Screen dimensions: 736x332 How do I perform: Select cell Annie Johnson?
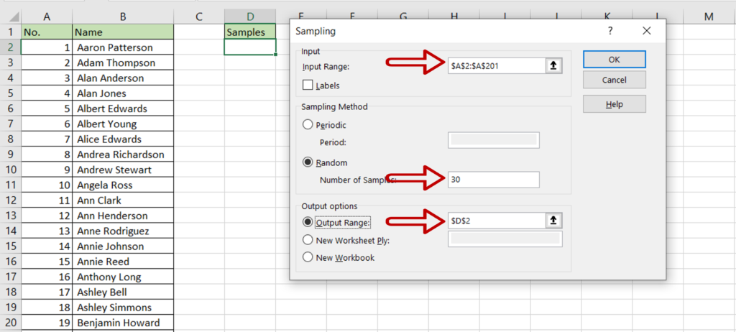coord(123,246)
